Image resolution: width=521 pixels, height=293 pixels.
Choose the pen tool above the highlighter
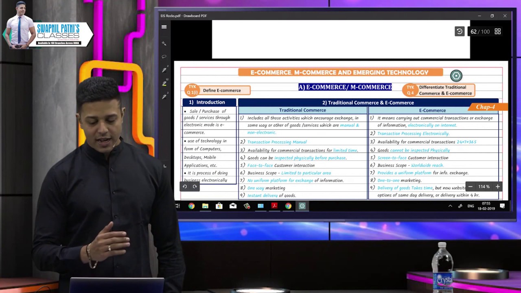(x=164, y=70)
